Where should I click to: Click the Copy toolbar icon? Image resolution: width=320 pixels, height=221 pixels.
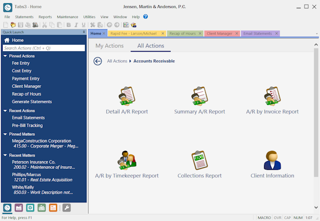tap(52, 25)
